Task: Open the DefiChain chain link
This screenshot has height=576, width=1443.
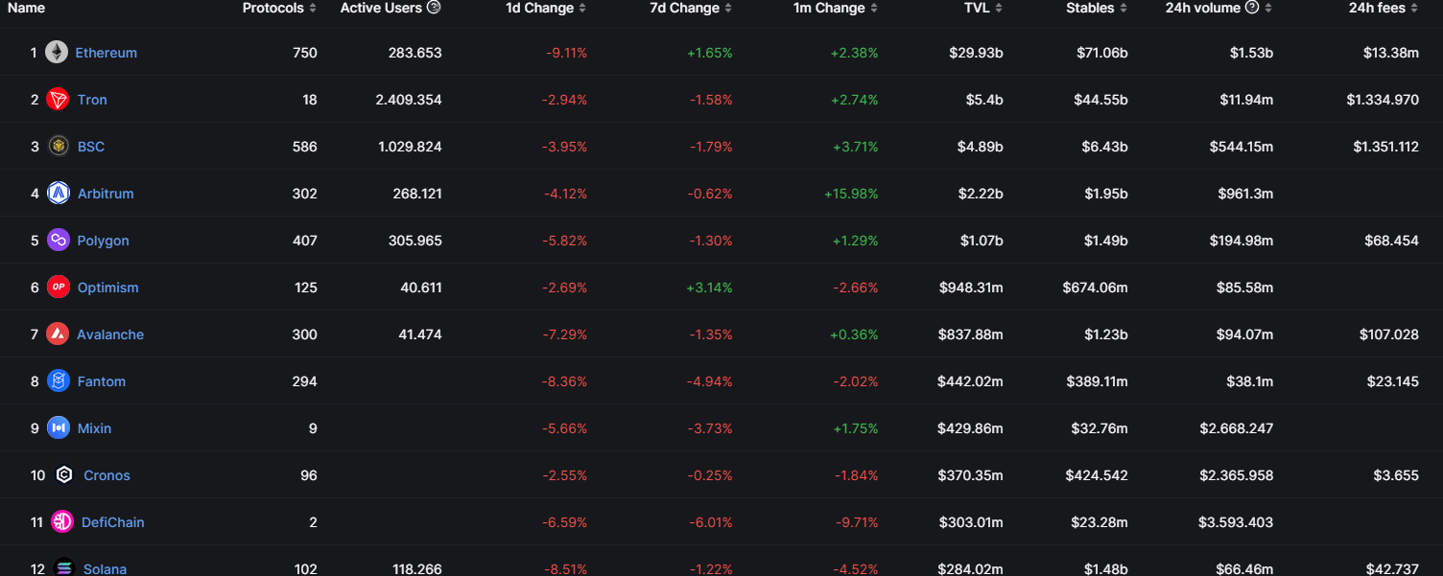Action: (x=112, y=522)
